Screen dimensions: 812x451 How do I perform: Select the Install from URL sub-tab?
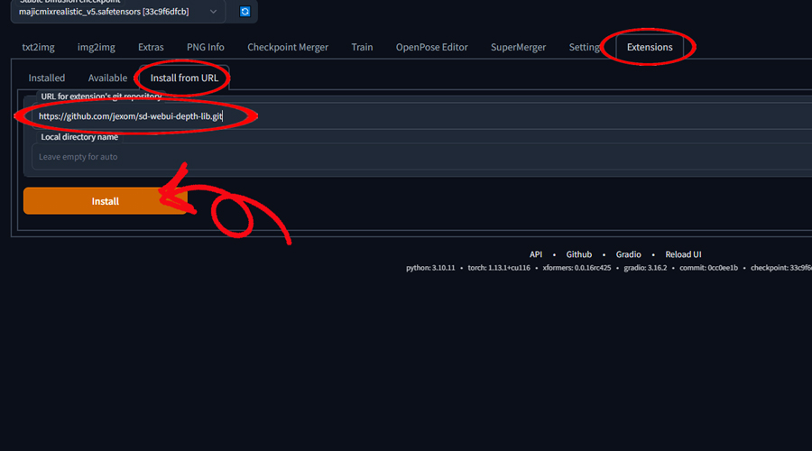point(184,78)
